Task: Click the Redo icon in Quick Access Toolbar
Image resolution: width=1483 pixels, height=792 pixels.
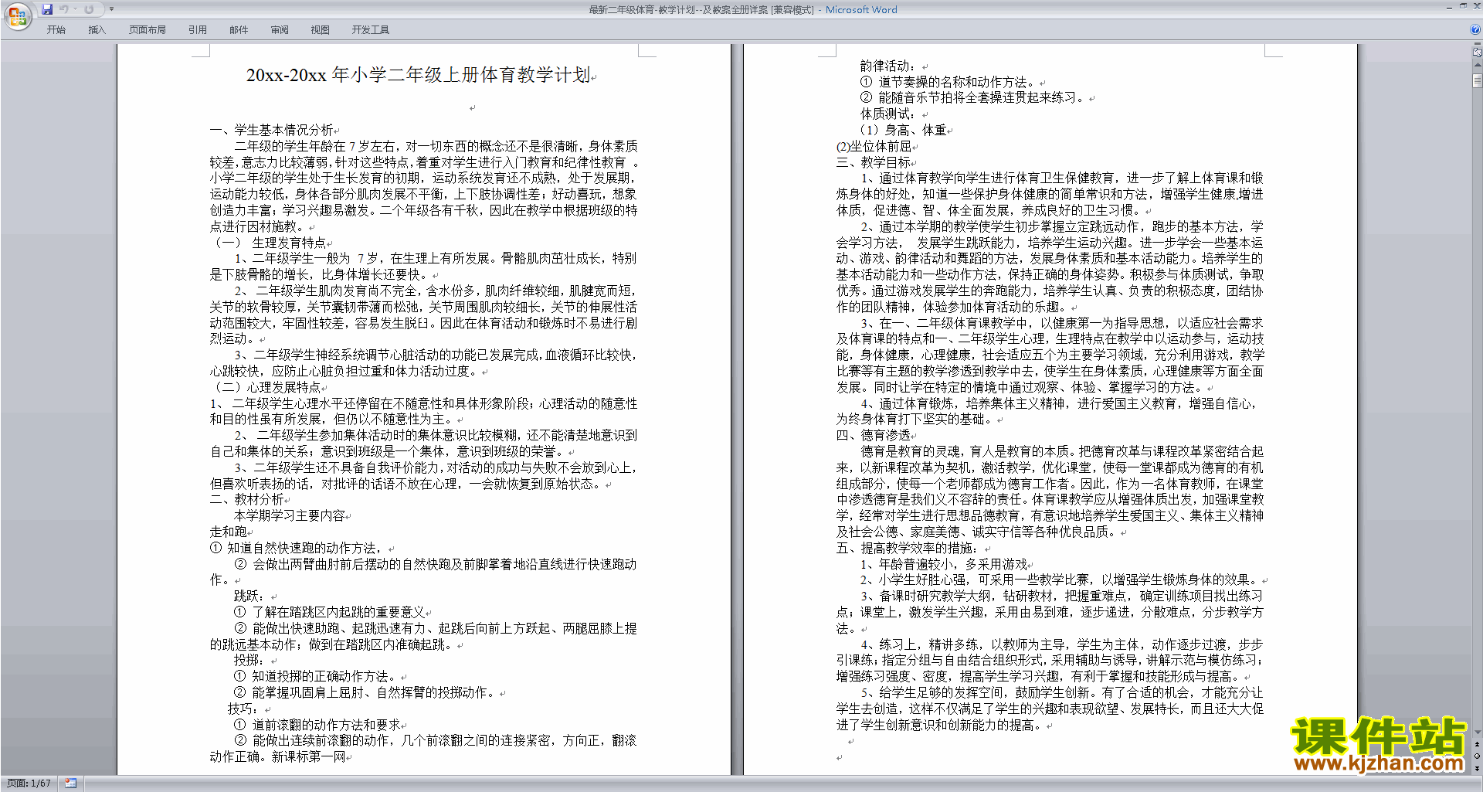Action: (x=89, y=9)
